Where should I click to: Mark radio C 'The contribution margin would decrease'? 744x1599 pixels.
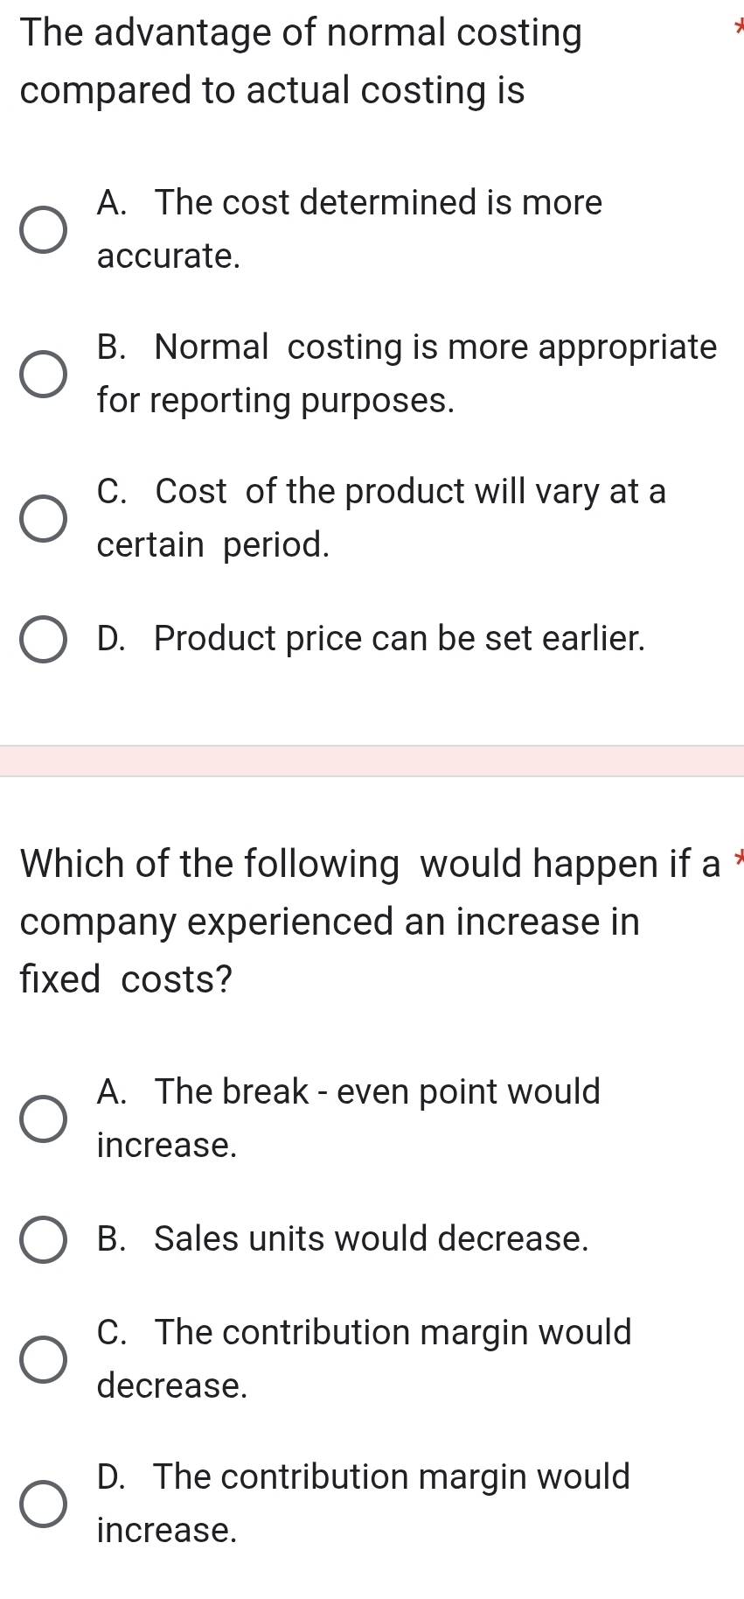click(x=44, y=1360)
